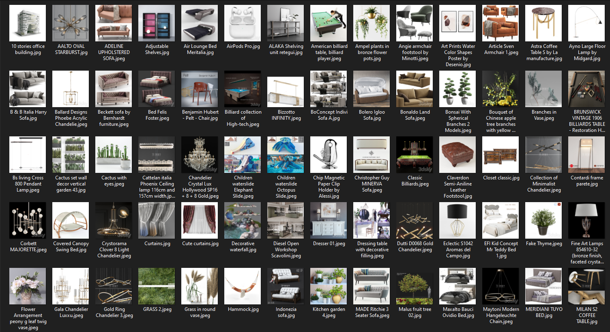Select the Branches in Vase.jpeg thumbnail
The height and width of the screenshot is (332, 610).
click(x=544, y=89)
